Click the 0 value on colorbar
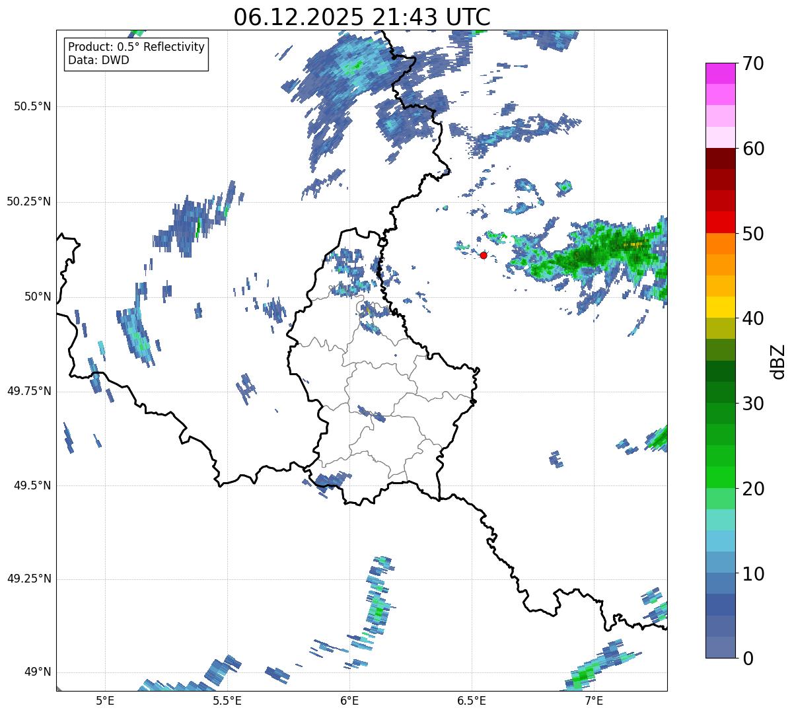Viewport: 794px width, 714px height. coord(748,659)
